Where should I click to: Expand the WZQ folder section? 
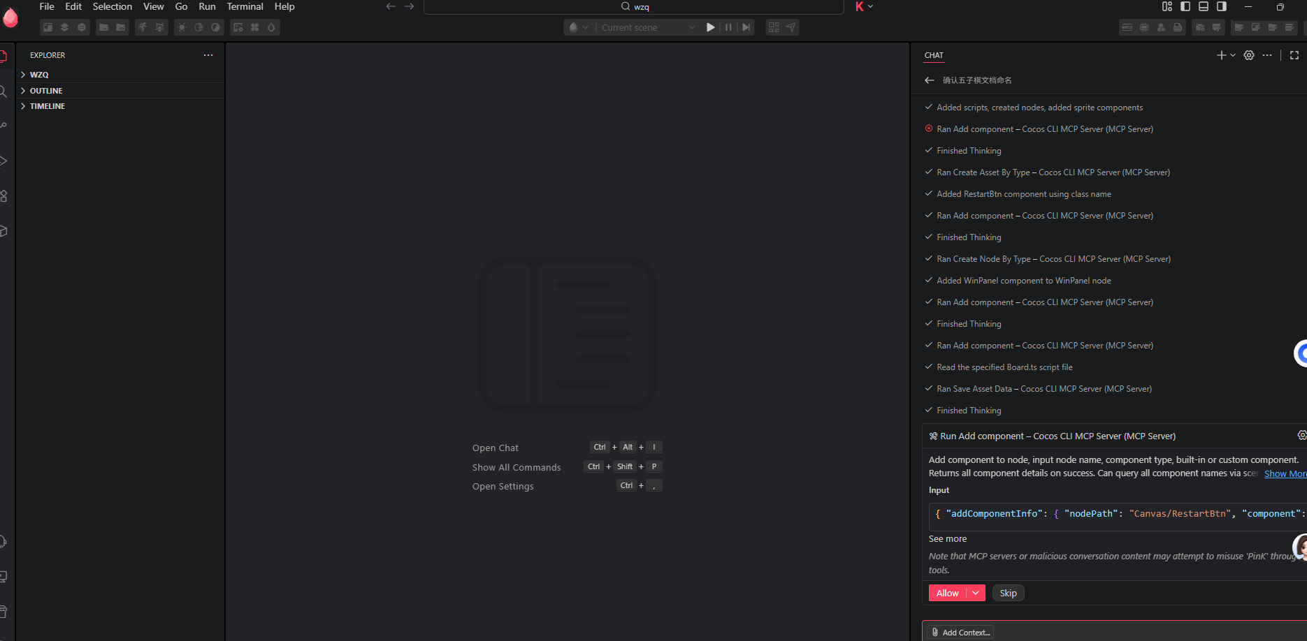coord(120,75)
